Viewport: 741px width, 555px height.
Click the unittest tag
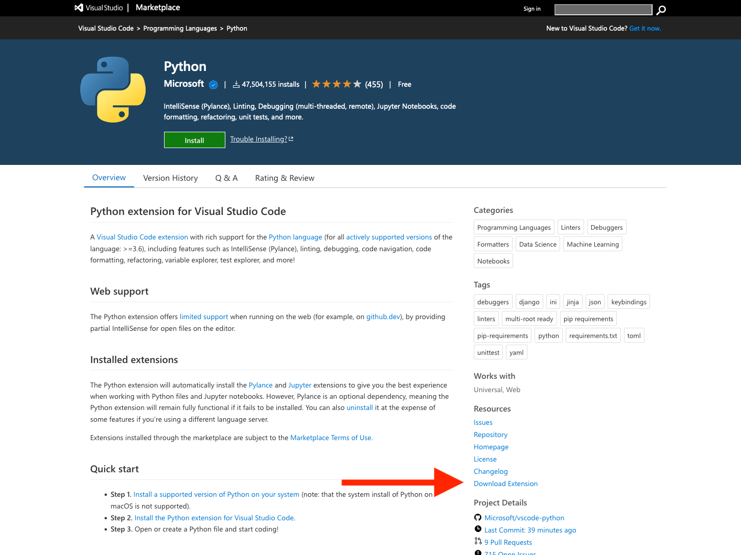488,352
